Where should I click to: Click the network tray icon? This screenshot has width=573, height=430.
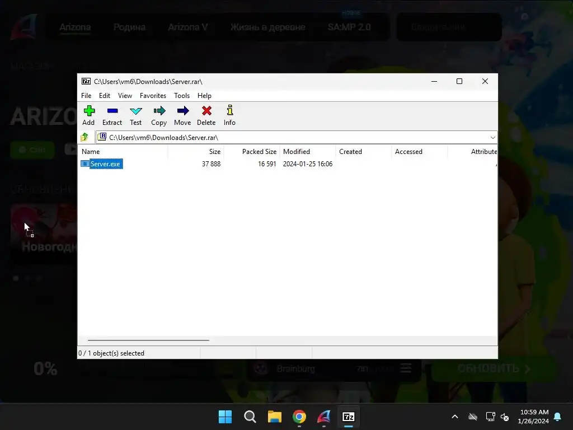pos(490,417)
